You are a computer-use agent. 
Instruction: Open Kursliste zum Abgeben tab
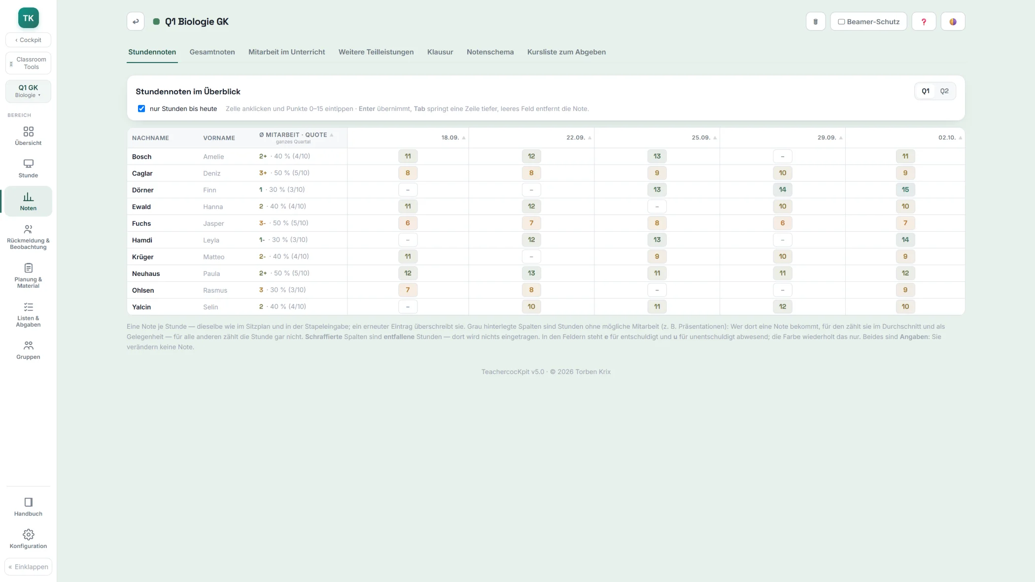click(566, 52)
